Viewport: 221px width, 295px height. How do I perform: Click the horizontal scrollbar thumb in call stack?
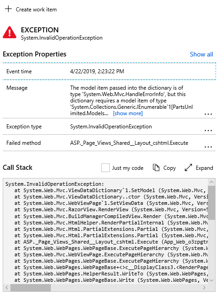[30, 288]
